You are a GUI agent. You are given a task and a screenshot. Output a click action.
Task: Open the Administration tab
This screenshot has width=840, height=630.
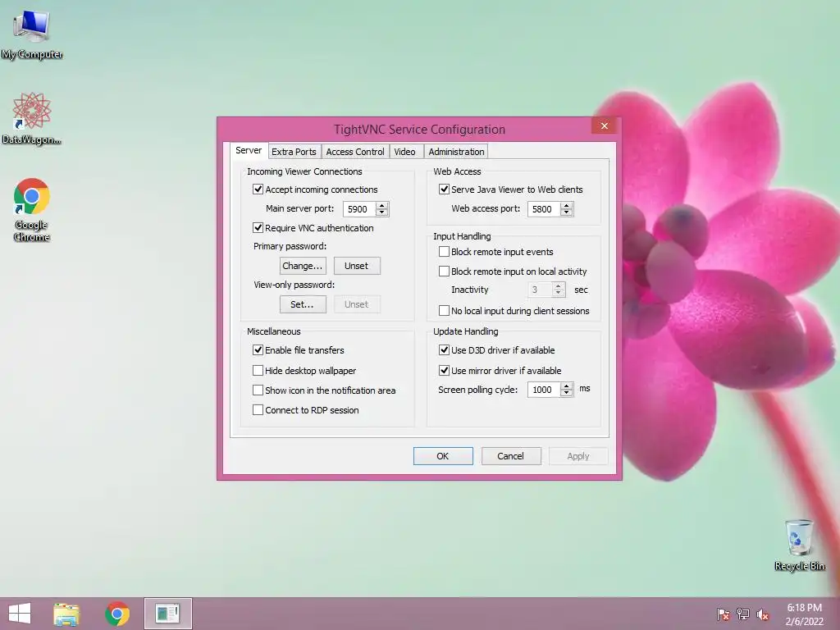click(456, 152)
